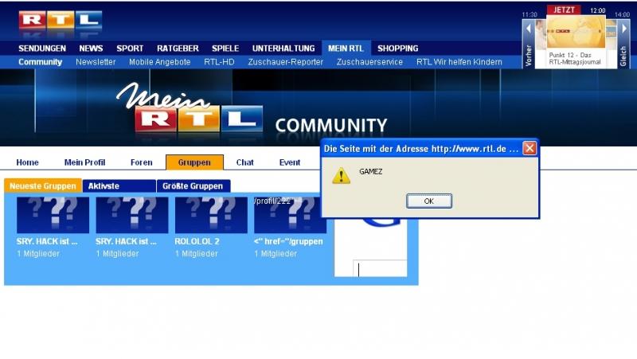Image resolution: width=637 pixels, height=359 pixels.
Task: Click the text field beside the groups
Action: pos(380,268)
